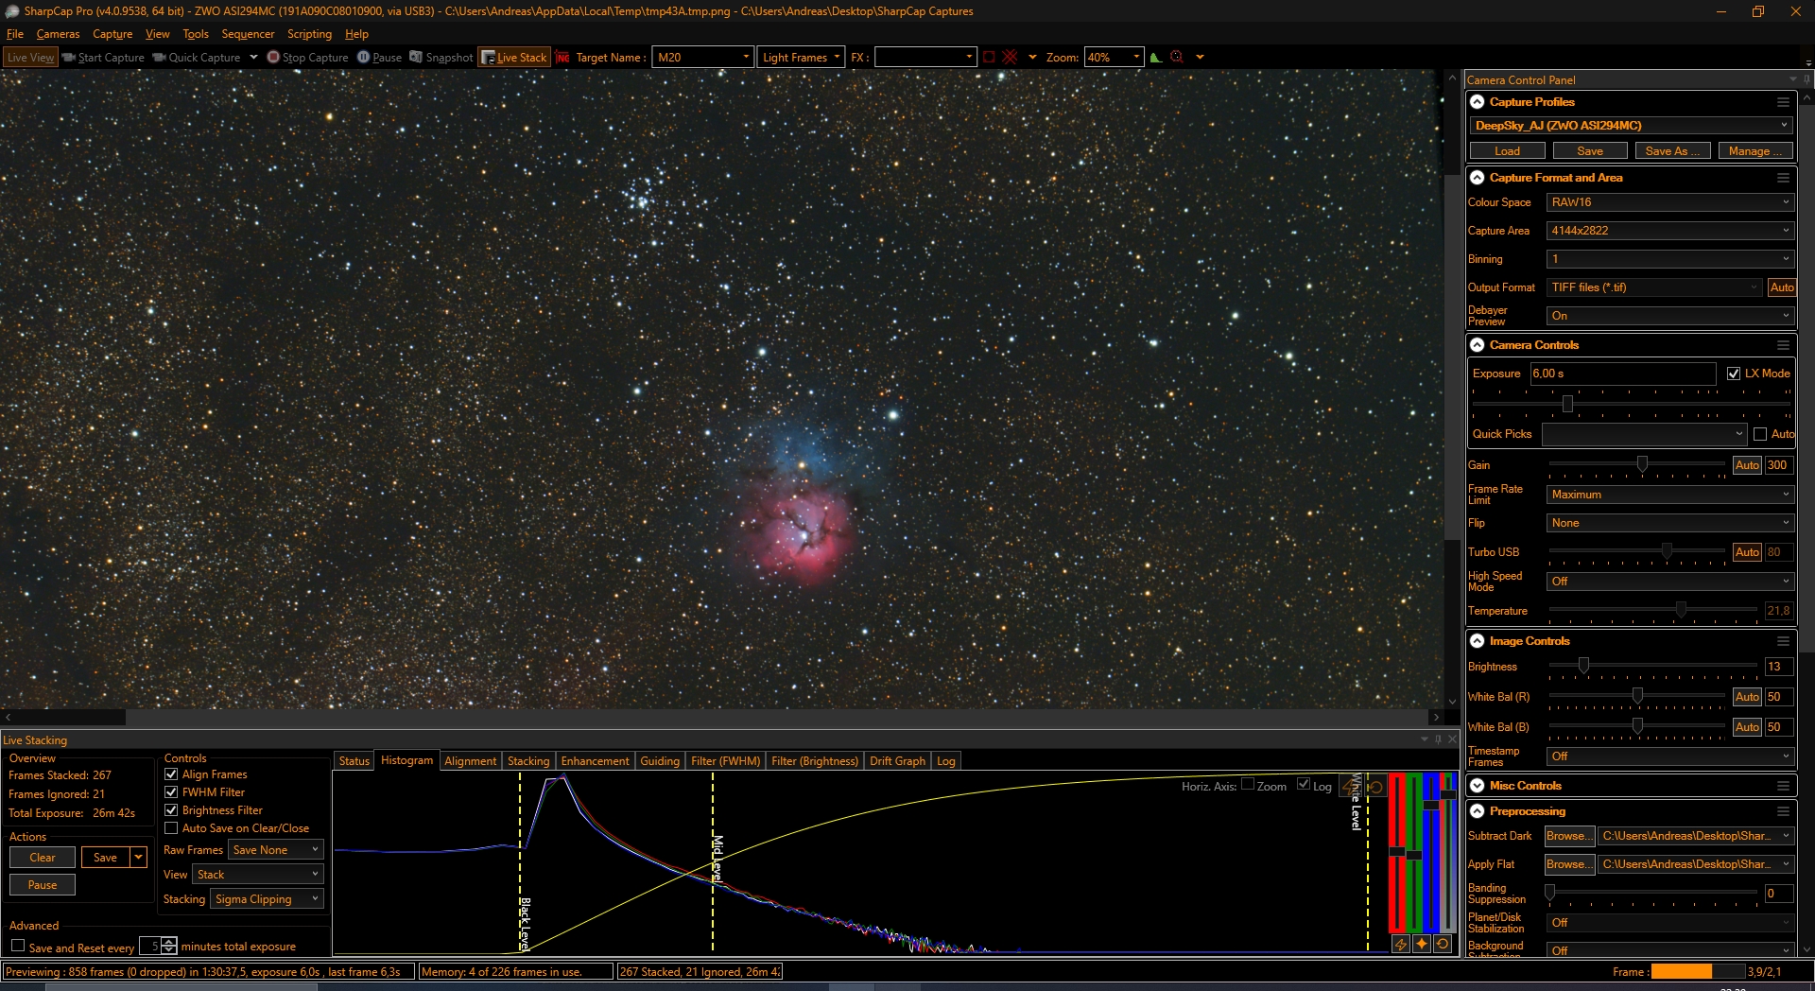Click the Pause button in Live Stacking
Image resolution: width=1815 pixels, height=991 pixels.
click(x=43, y=885)
